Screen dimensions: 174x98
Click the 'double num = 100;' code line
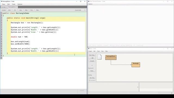[x=19, y=37]
